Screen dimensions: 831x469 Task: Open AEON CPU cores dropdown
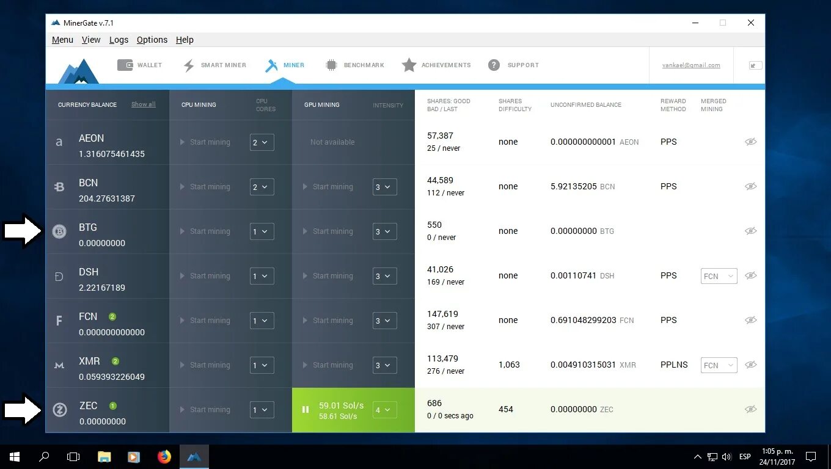(x=262, y=142)
